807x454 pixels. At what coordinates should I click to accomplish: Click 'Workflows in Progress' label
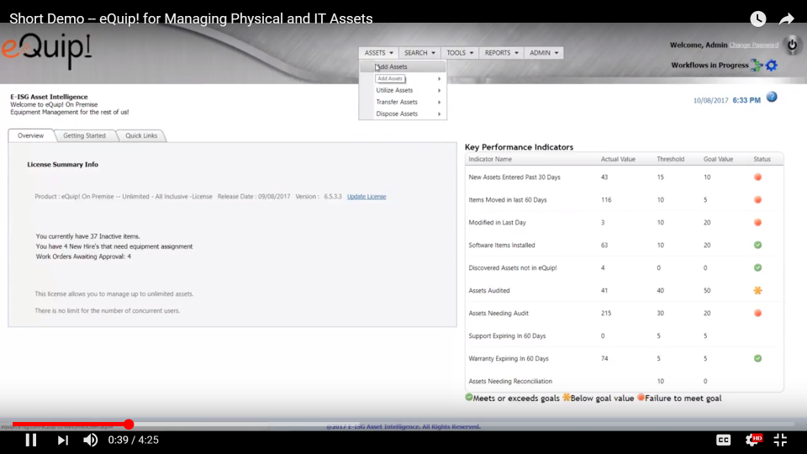click(709, 66)
